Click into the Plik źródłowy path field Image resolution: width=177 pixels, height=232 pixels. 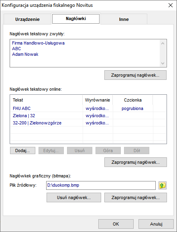tap(101, 185)
